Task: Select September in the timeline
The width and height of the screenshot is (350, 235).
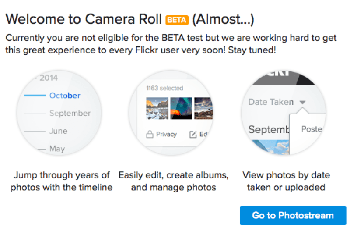Action: coord(70,113)
